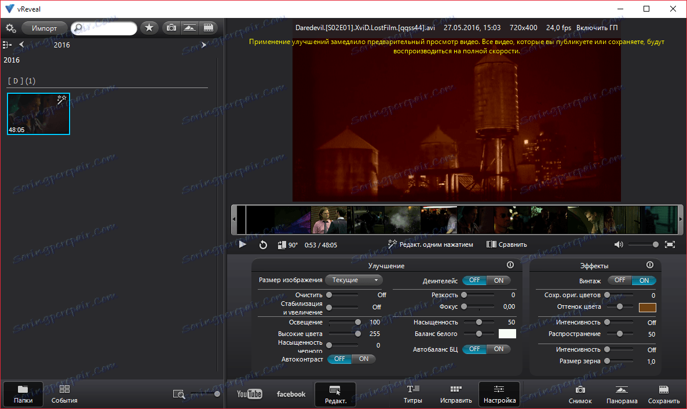Image resolution: width=687 pixels, height=409 pixels.
Task: Click the star favorites icon
Action: [149, 28]
